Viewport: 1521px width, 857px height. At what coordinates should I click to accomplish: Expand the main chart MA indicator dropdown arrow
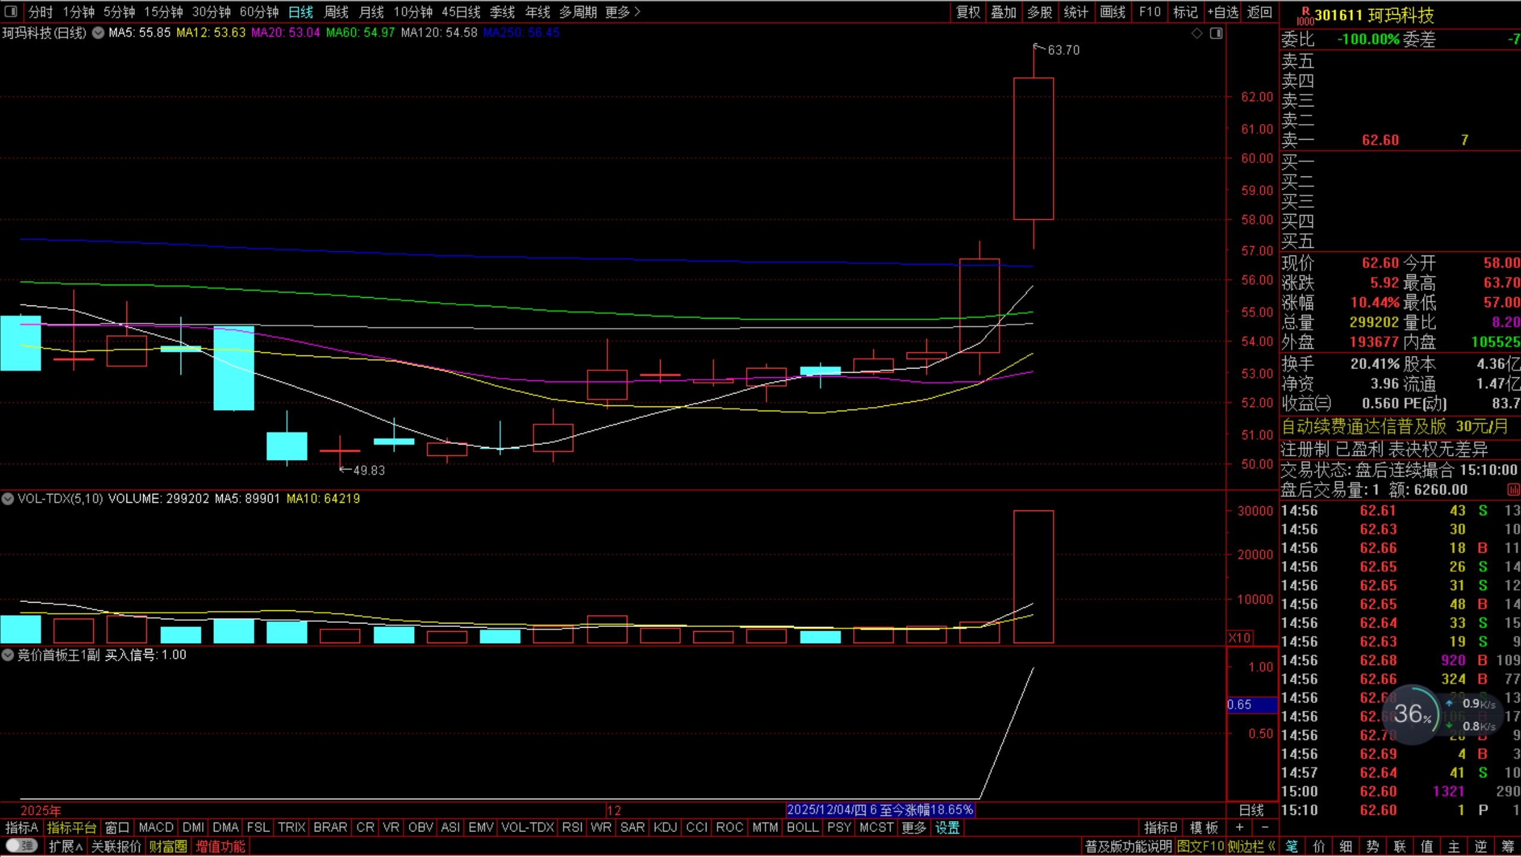click(98, 33)
